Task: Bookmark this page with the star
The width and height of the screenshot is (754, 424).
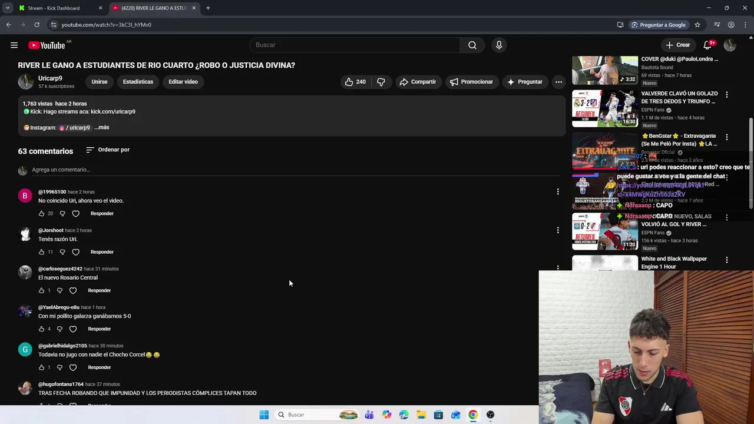Action: (x=697, y=25)
